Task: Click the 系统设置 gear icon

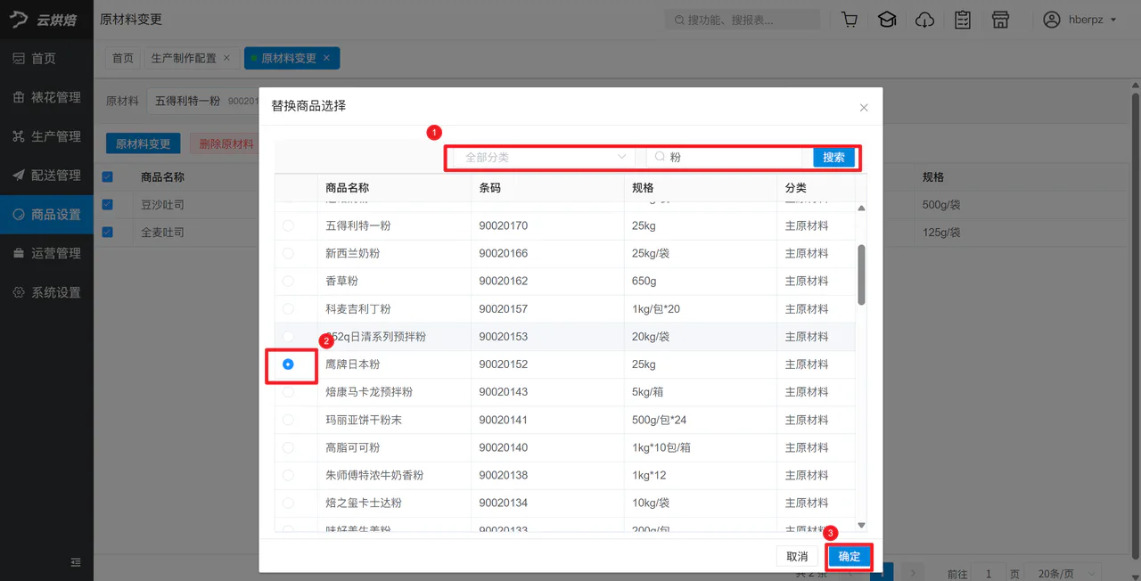Action: click(x=18, y=292)
